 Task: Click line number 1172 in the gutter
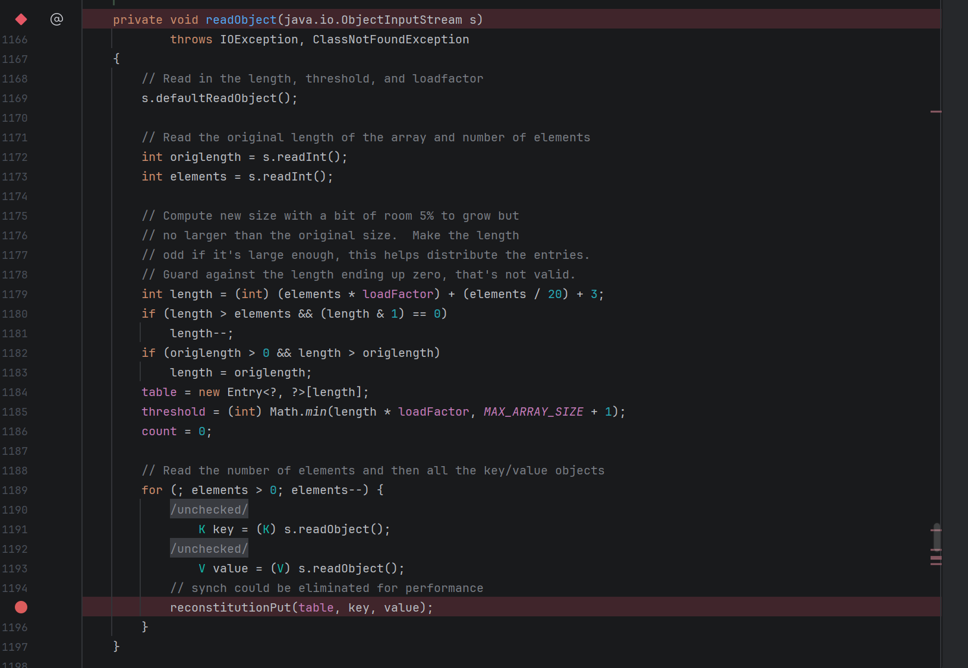pyautogui.click(x=15, y=157)
